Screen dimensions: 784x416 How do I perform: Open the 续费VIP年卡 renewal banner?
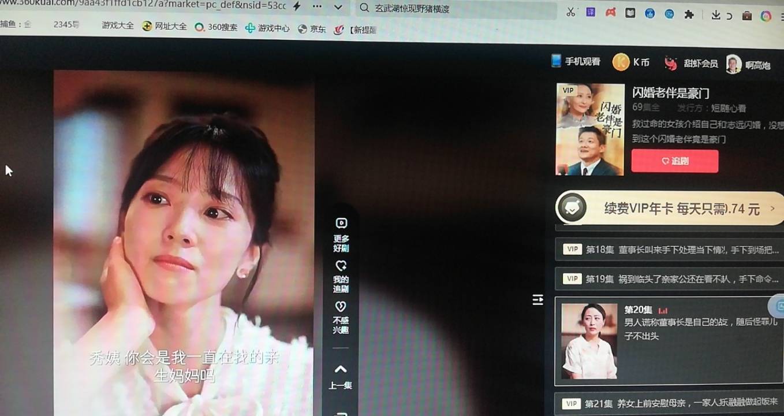[670, 209]
